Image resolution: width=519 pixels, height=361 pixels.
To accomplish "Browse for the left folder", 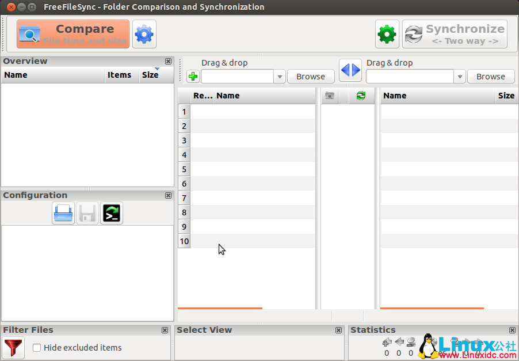I will [311, 77].
